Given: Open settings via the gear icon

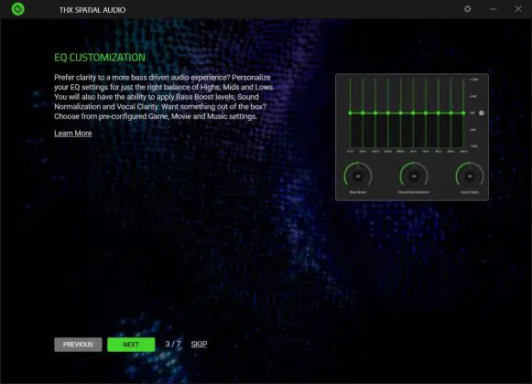Looking at the screenshot, I should 468,9.
